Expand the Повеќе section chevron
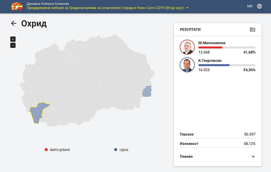This screenshot has width=271, height=172. pyautogui.click(x=253, y=157)
